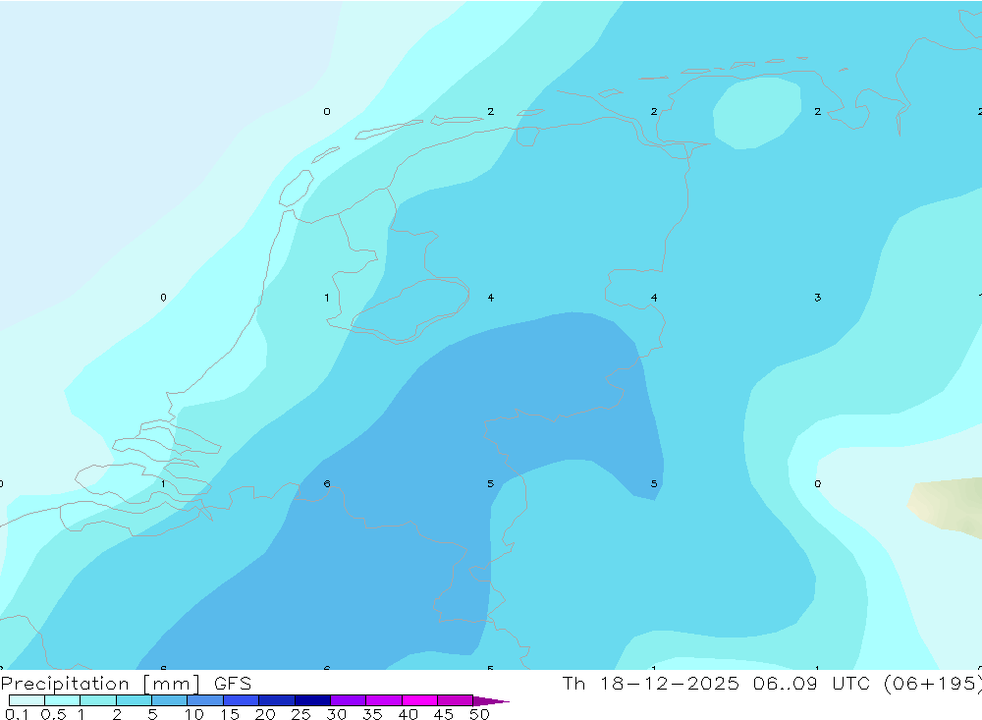Select the 40–45 mm magenta legend box
Viewport: 982px width, 720px height.
click(x=419, y=700)
